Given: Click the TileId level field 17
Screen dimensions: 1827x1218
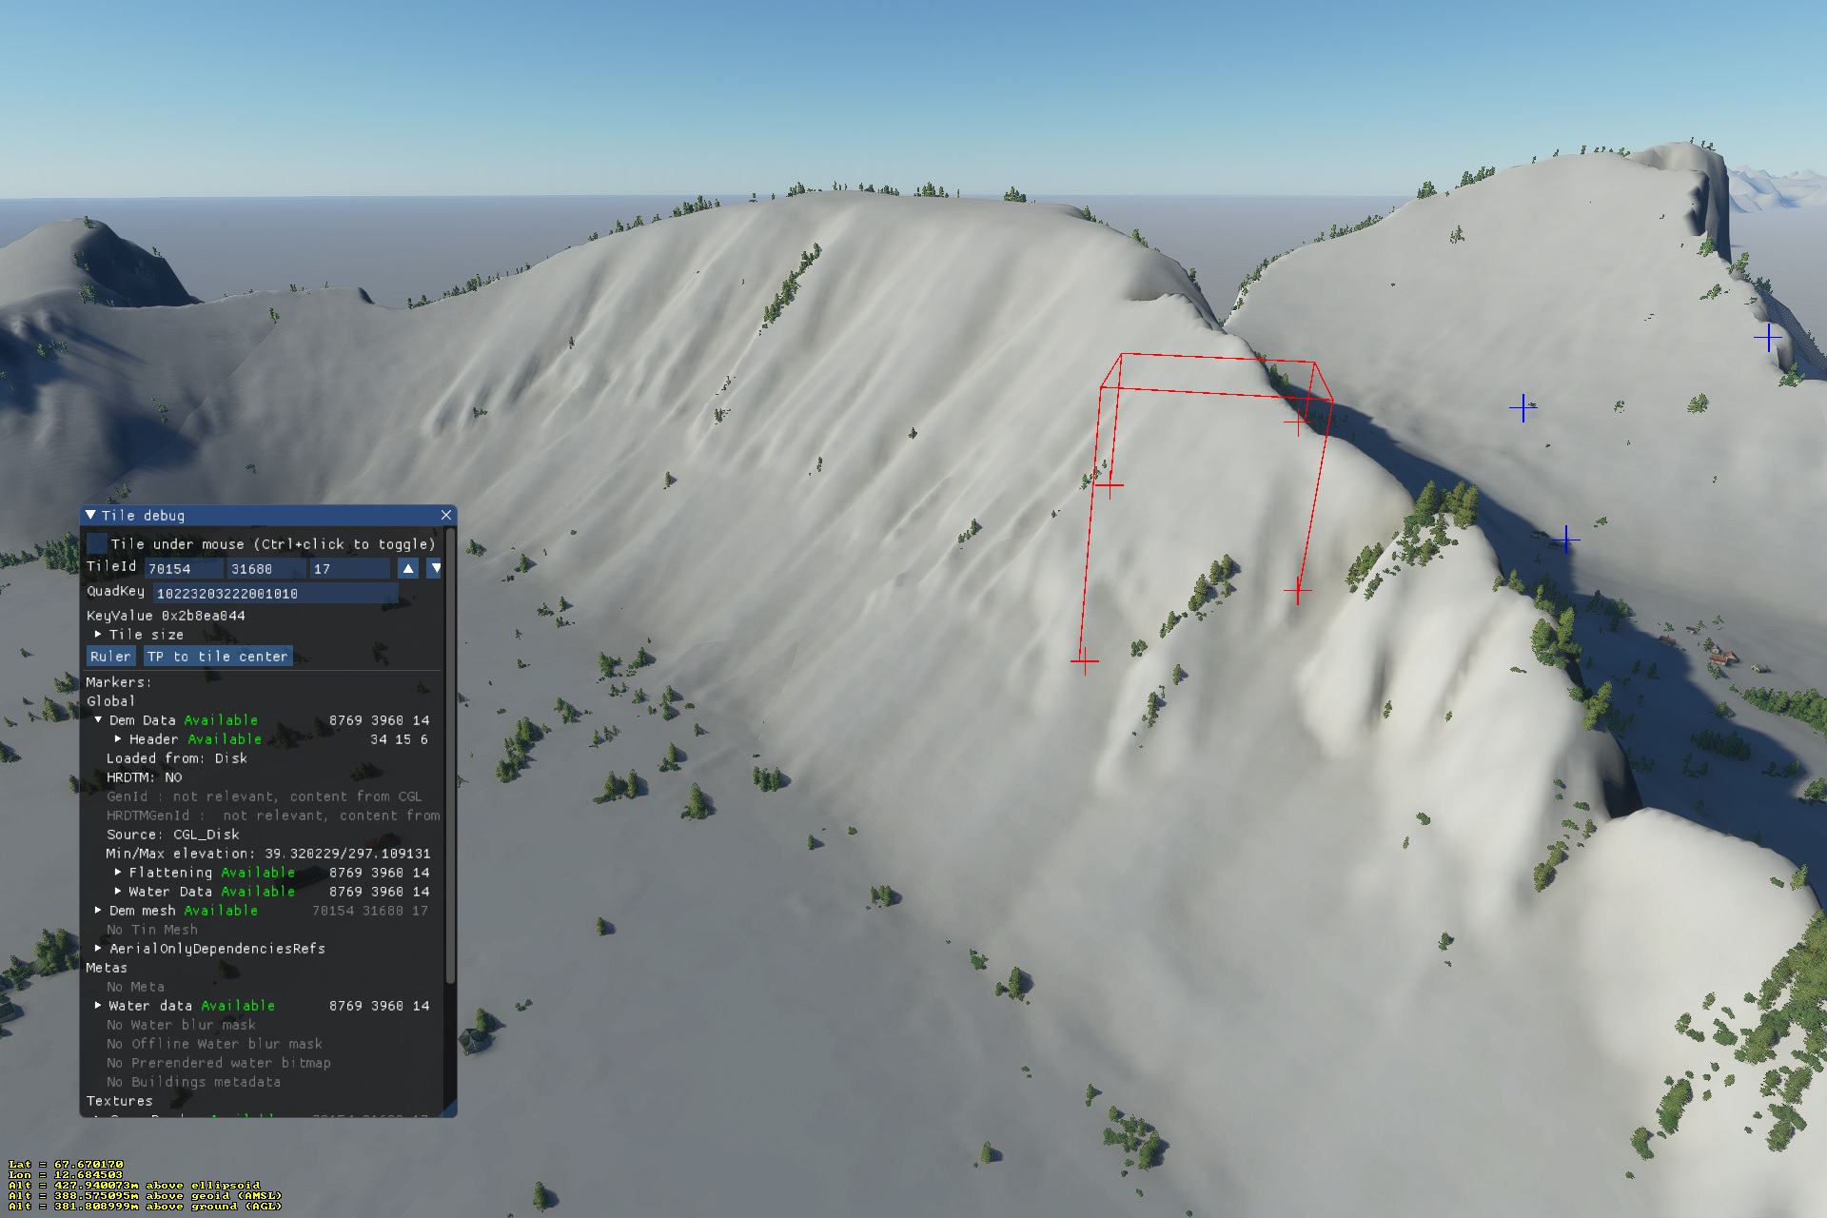Looking at the screenshot, I should tap(349, 569).
